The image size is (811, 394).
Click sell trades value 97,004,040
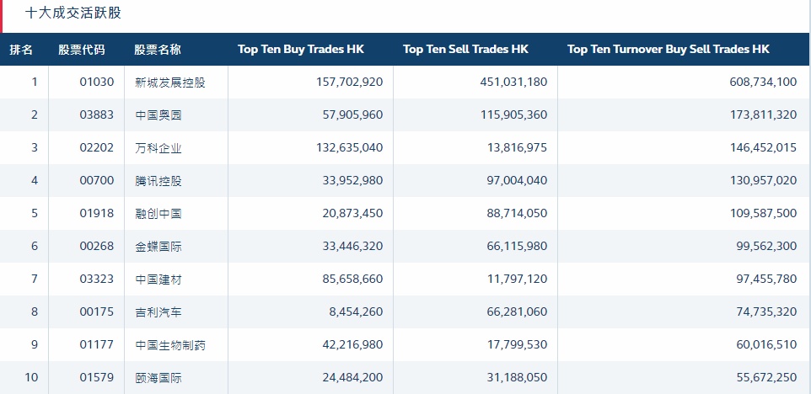click(511, 181)
